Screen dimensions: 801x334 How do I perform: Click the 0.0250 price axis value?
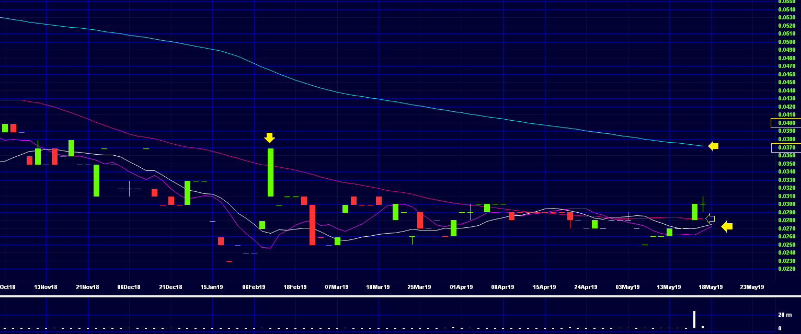click(x=787, y=245)
